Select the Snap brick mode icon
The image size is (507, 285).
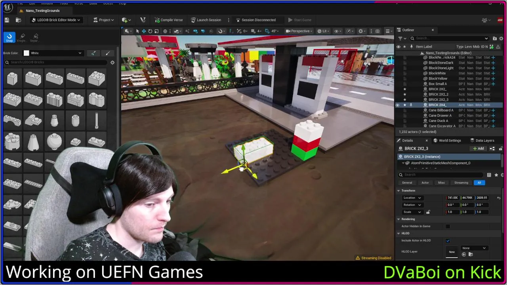(x=9, y=37)
